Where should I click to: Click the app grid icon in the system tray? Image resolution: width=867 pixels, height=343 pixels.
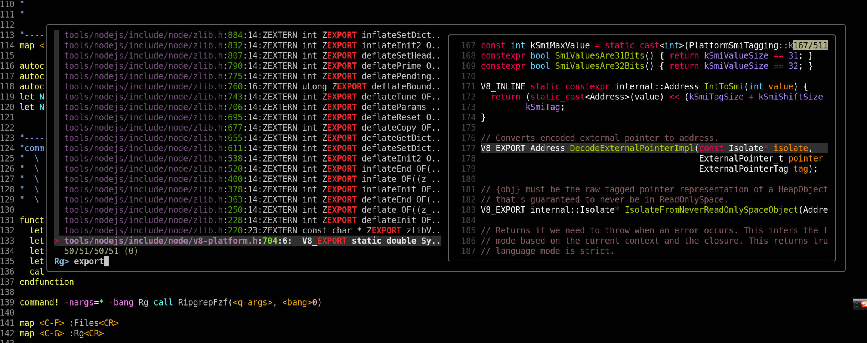(x=856, y=304)
